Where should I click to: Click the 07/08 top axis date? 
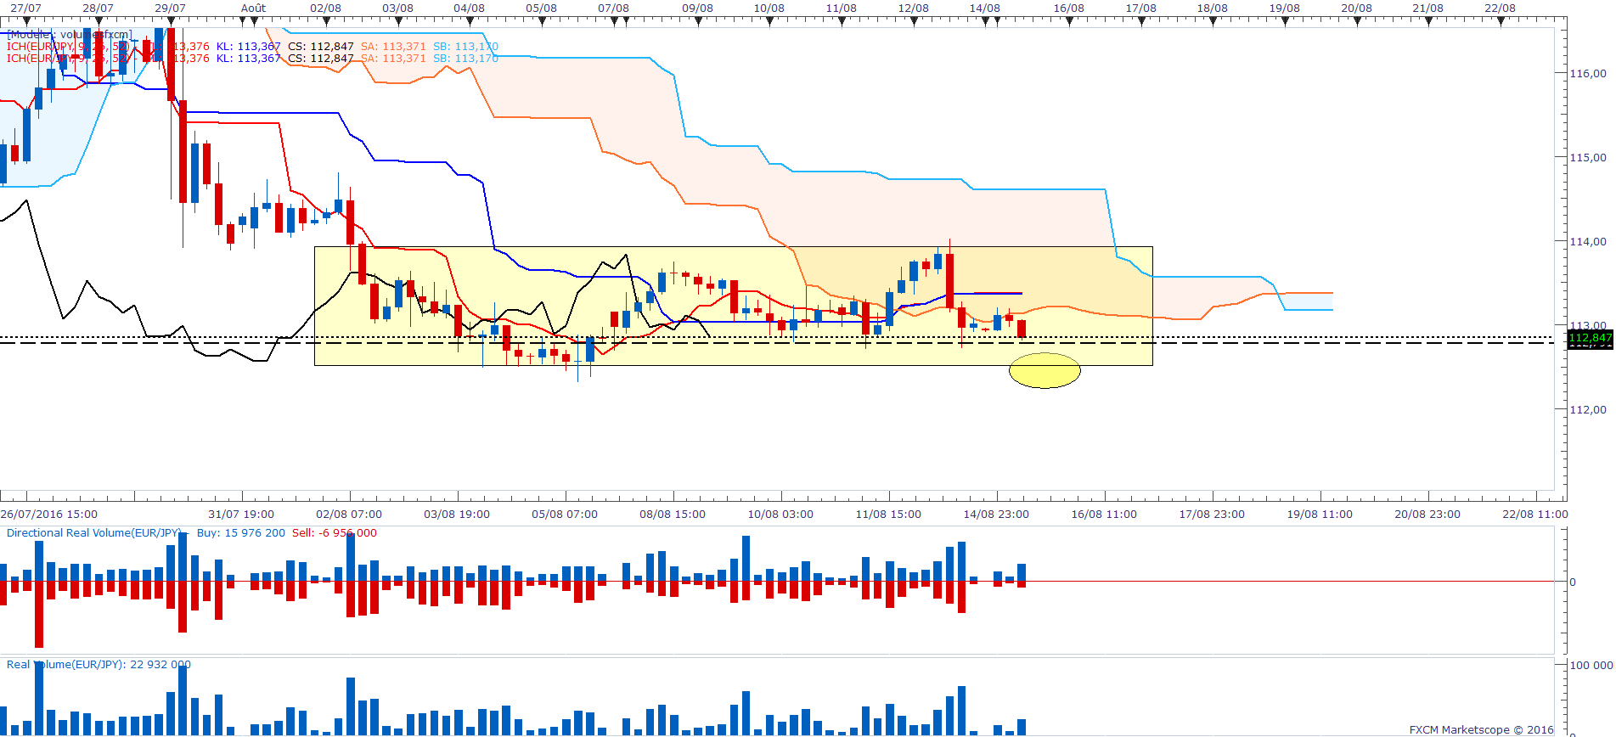614,8
